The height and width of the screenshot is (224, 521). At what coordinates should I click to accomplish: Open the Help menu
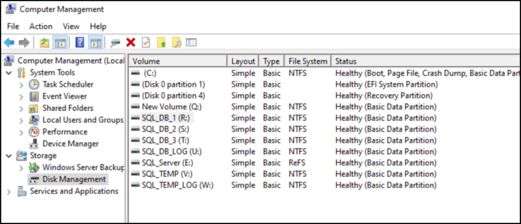98,26
